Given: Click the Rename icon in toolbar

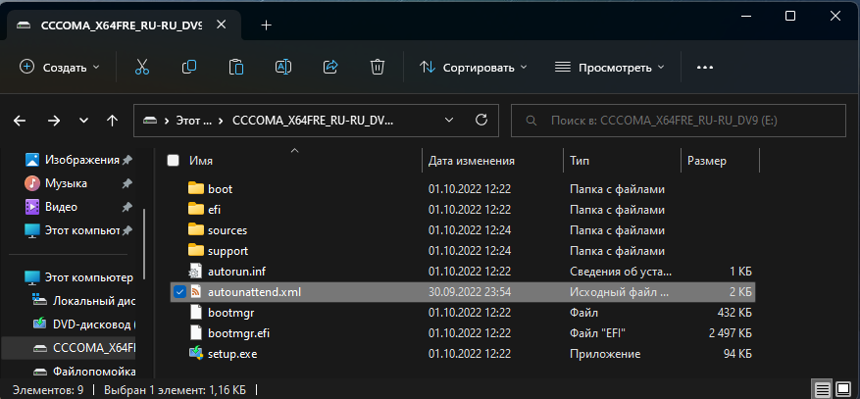Looking at the screenshot, I should [x=283, y=67].
